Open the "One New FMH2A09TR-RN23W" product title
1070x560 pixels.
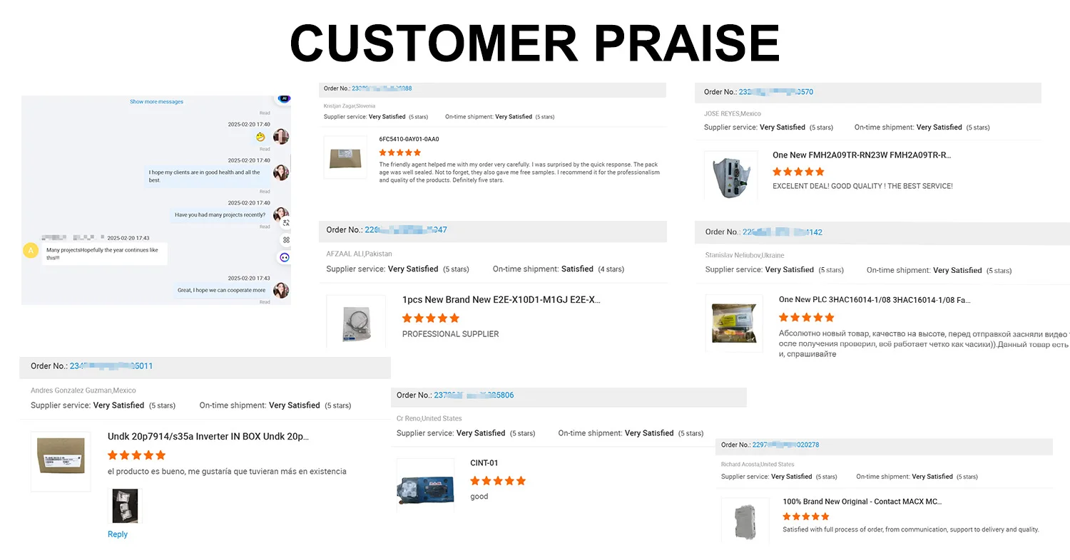(x=862, y=155)
